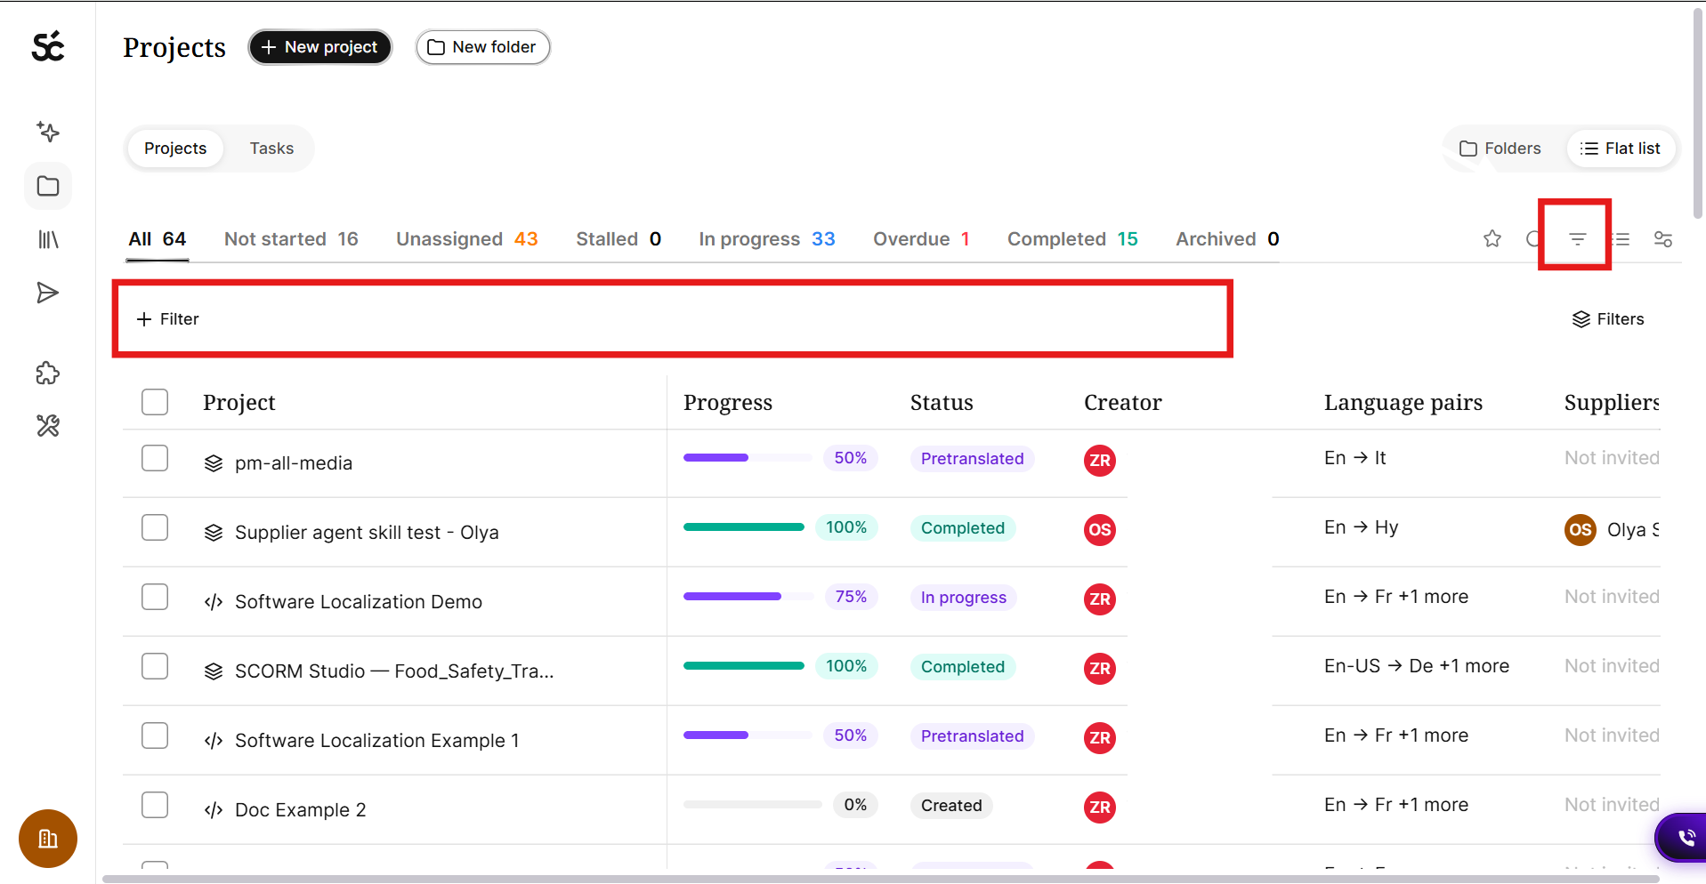Switch to the Tasks tab

[271, 149]
